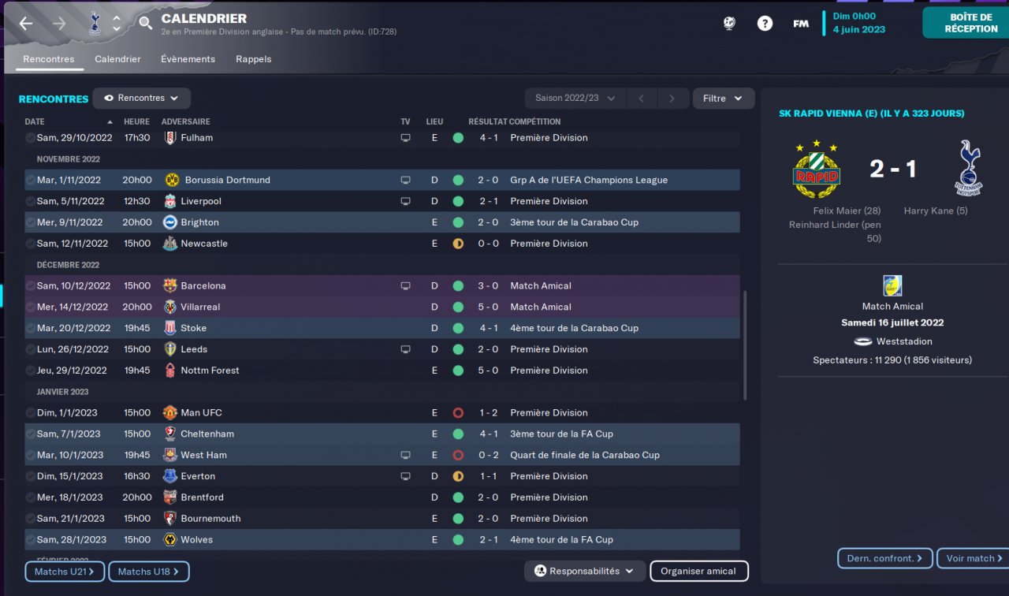Open the search magnifier icon
1009x596 pixels.
145,23
